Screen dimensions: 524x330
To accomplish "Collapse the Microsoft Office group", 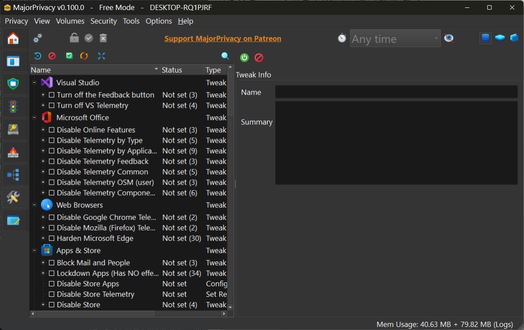I will pyautogui.click(x=34, y=117).
